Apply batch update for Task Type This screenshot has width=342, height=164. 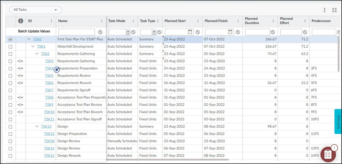(159, 32)
